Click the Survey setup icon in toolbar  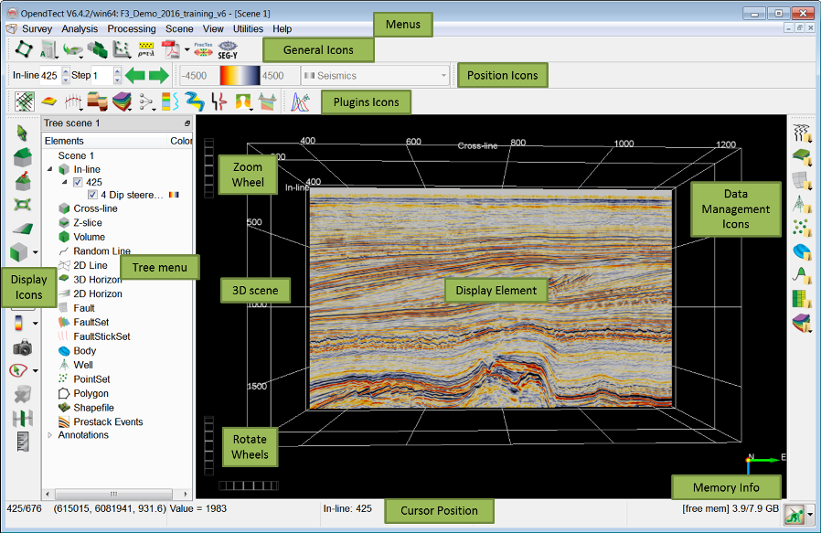(24, 48)
